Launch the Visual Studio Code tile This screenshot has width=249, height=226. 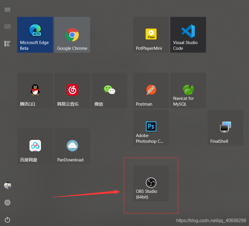pyautogui.click(x=188, y=35)
